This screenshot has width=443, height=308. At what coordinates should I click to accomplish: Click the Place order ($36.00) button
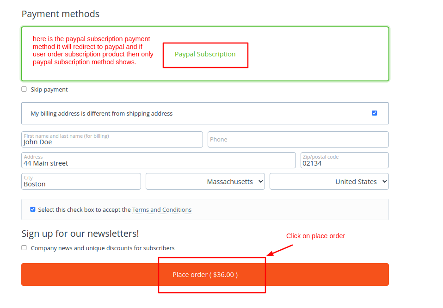(x=205, y=274)
